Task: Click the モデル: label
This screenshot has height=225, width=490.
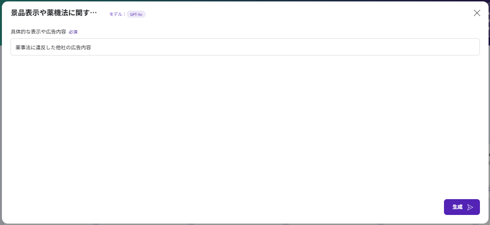Action: 117,14
